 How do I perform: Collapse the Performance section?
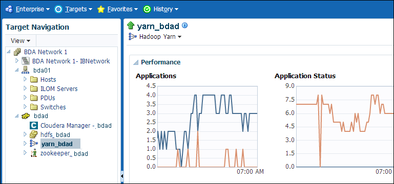pos(136,62)
